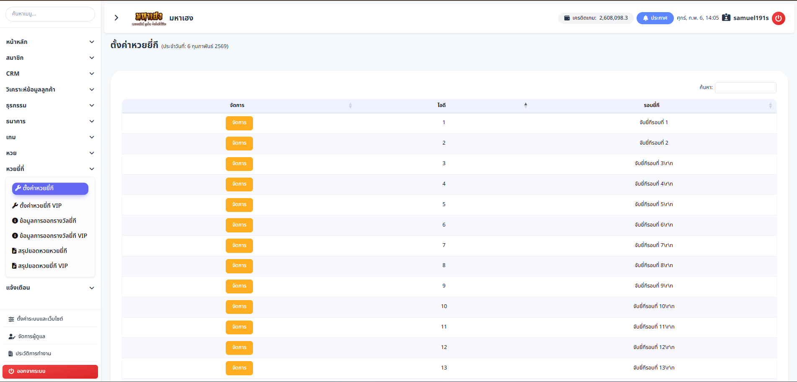This screenshot has height=382, width=797.
Task: Sort by the Yeekee round column
Action: pos(651,105)
